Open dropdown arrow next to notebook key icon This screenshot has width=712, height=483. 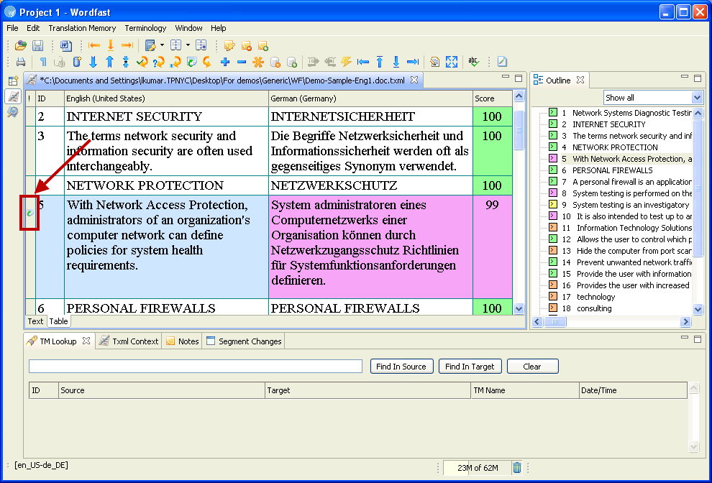pyautogui.click(x=162, y=45)
